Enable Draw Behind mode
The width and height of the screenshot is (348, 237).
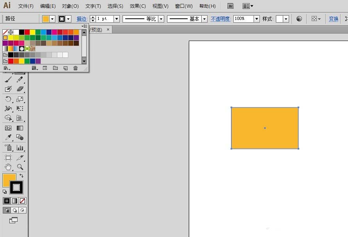[14, 210]
